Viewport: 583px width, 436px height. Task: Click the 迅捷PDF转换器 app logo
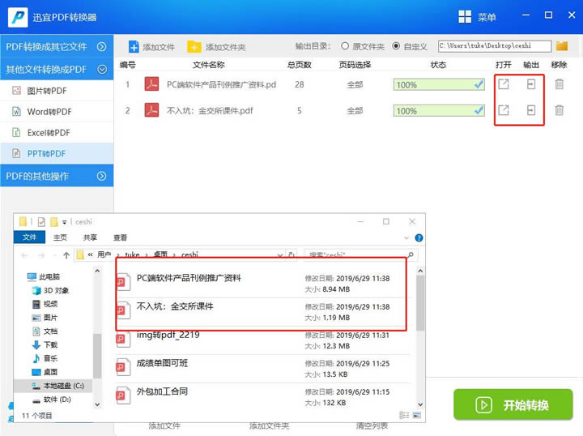[x=18, y=17]
